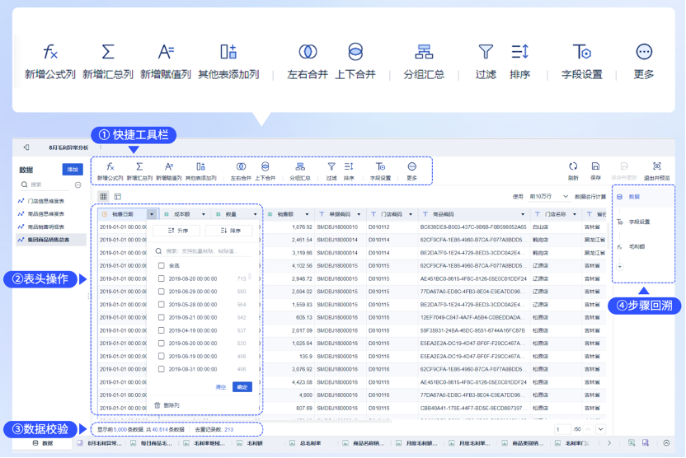Go to next page with pagination down chevron
The width and height of the screenshot is (686, 458).
(x=601, y=429)
